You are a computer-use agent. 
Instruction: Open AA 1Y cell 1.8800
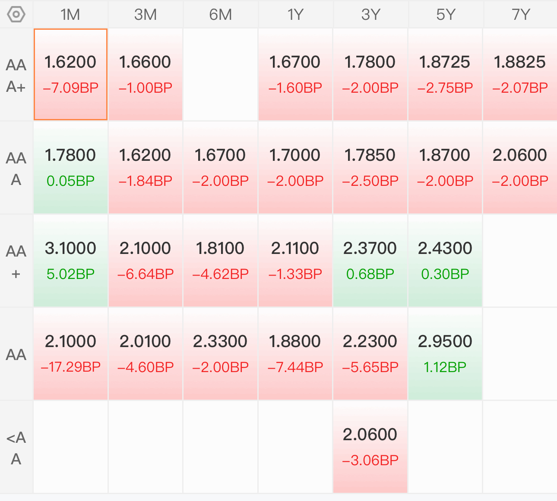click(x=295, y=354)
